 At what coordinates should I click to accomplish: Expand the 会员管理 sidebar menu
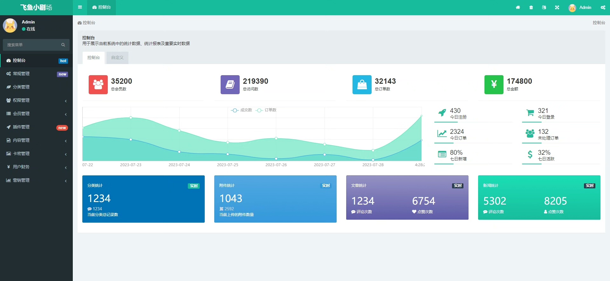click(36, 114)
